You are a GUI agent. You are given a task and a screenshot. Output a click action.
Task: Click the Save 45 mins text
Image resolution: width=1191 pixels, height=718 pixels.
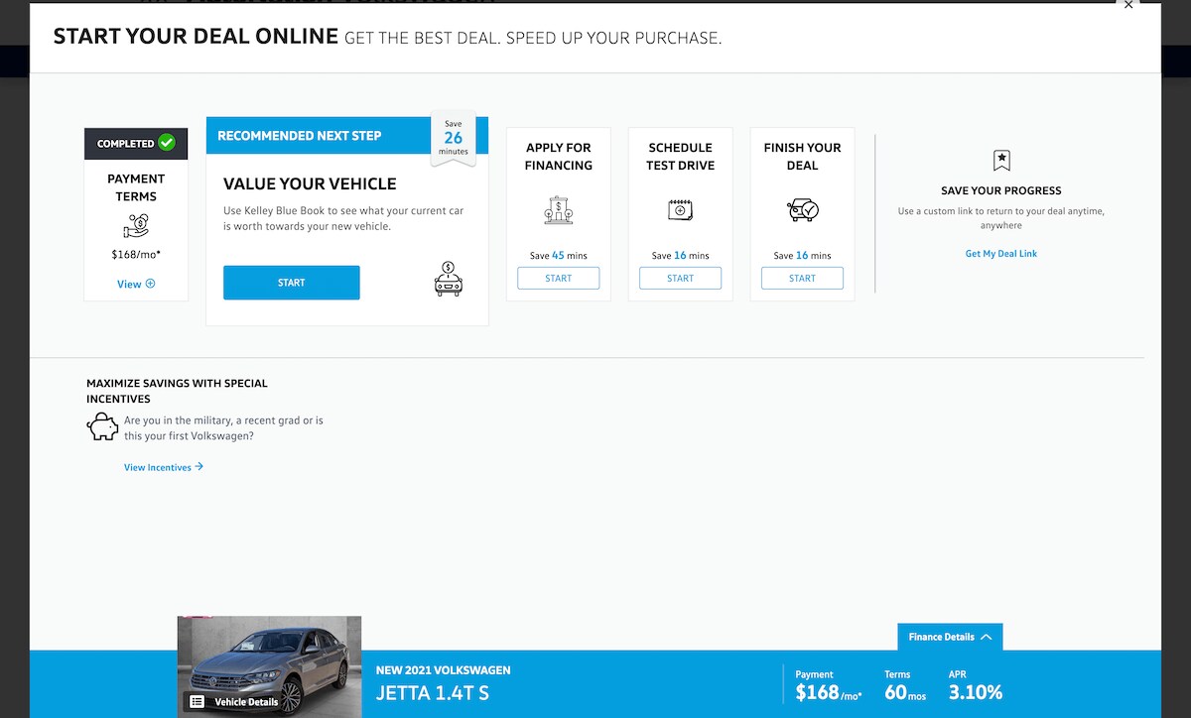coord(558,255)
